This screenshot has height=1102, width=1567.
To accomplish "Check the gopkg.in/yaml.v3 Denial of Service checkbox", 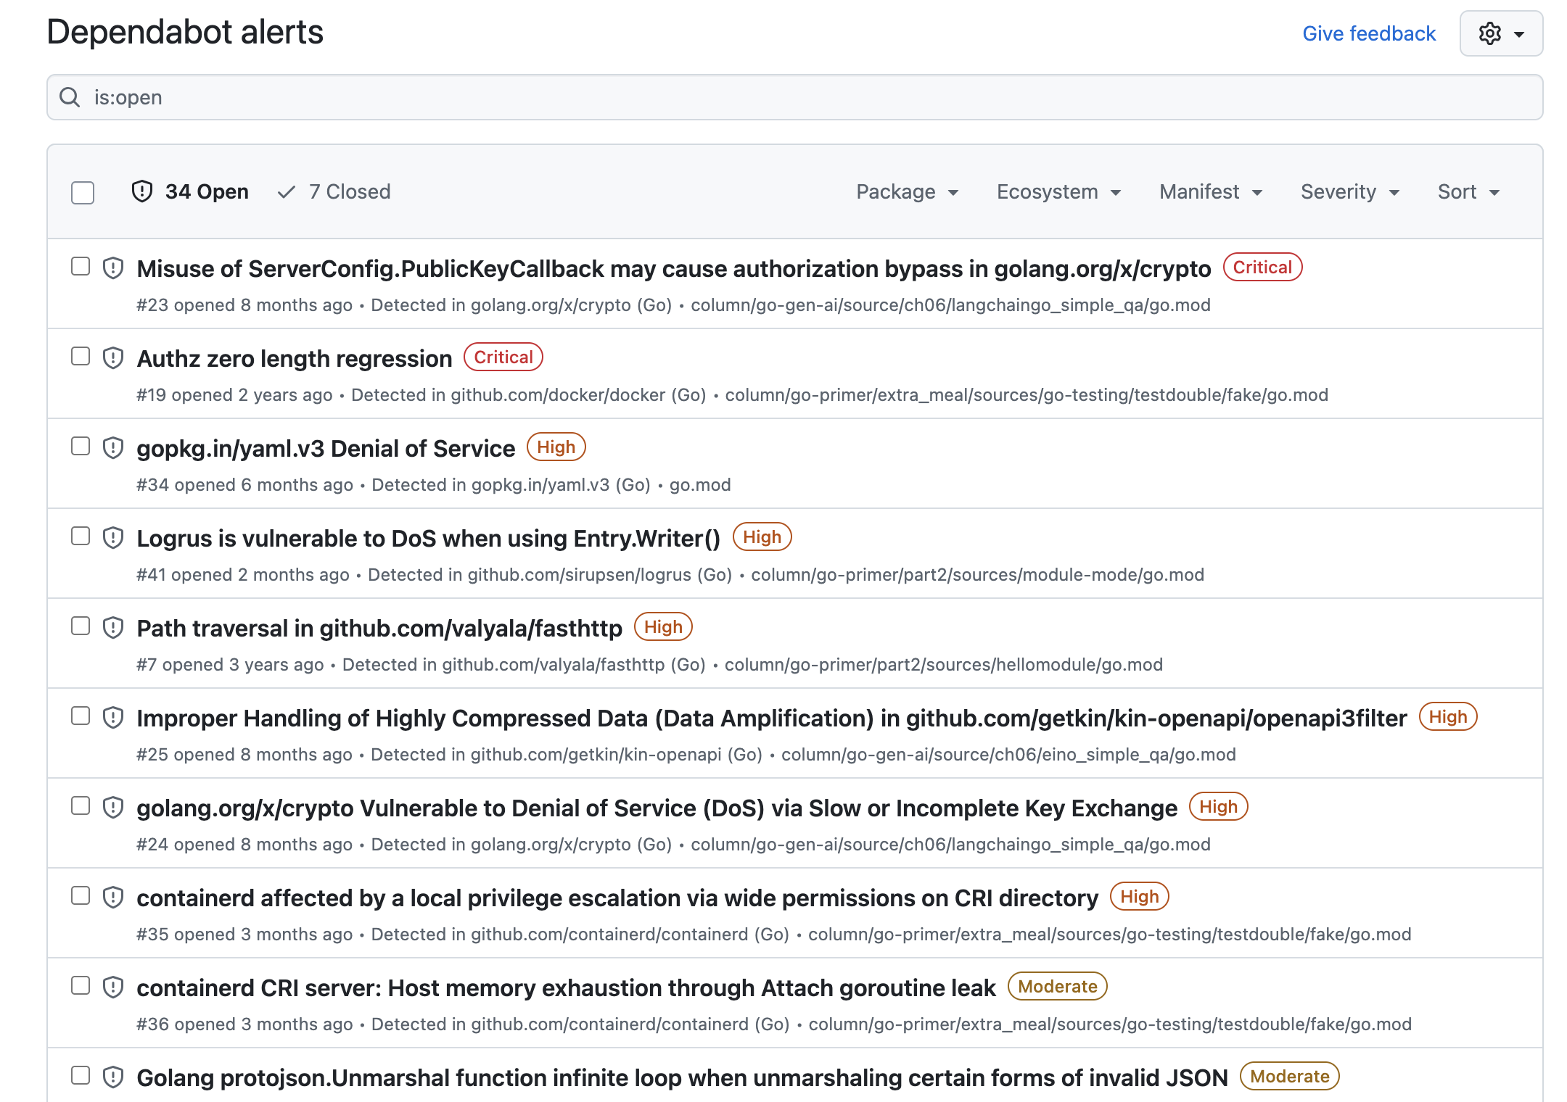I will tap(81, 446).
